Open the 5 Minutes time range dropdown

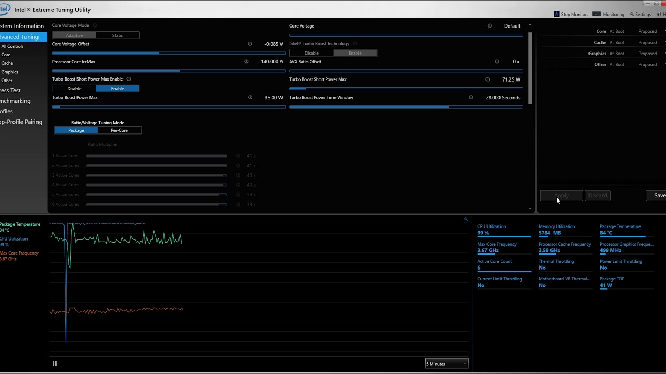click(x=446, y=364)
